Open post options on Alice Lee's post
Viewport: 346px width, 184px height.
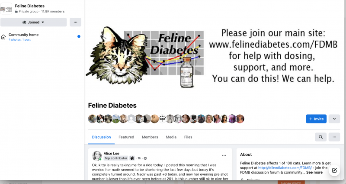(224, 155)
